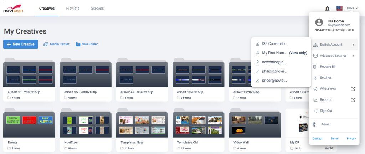The height and width of the screenshot is (154, 365).
Task: Expand the Switch Account submenu
Action: pos(353,45)
